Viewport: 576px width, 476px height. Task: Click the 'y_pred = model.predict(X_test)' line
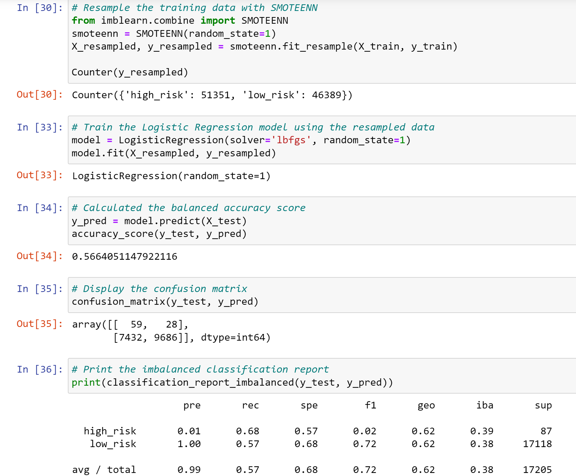point(159,221)
